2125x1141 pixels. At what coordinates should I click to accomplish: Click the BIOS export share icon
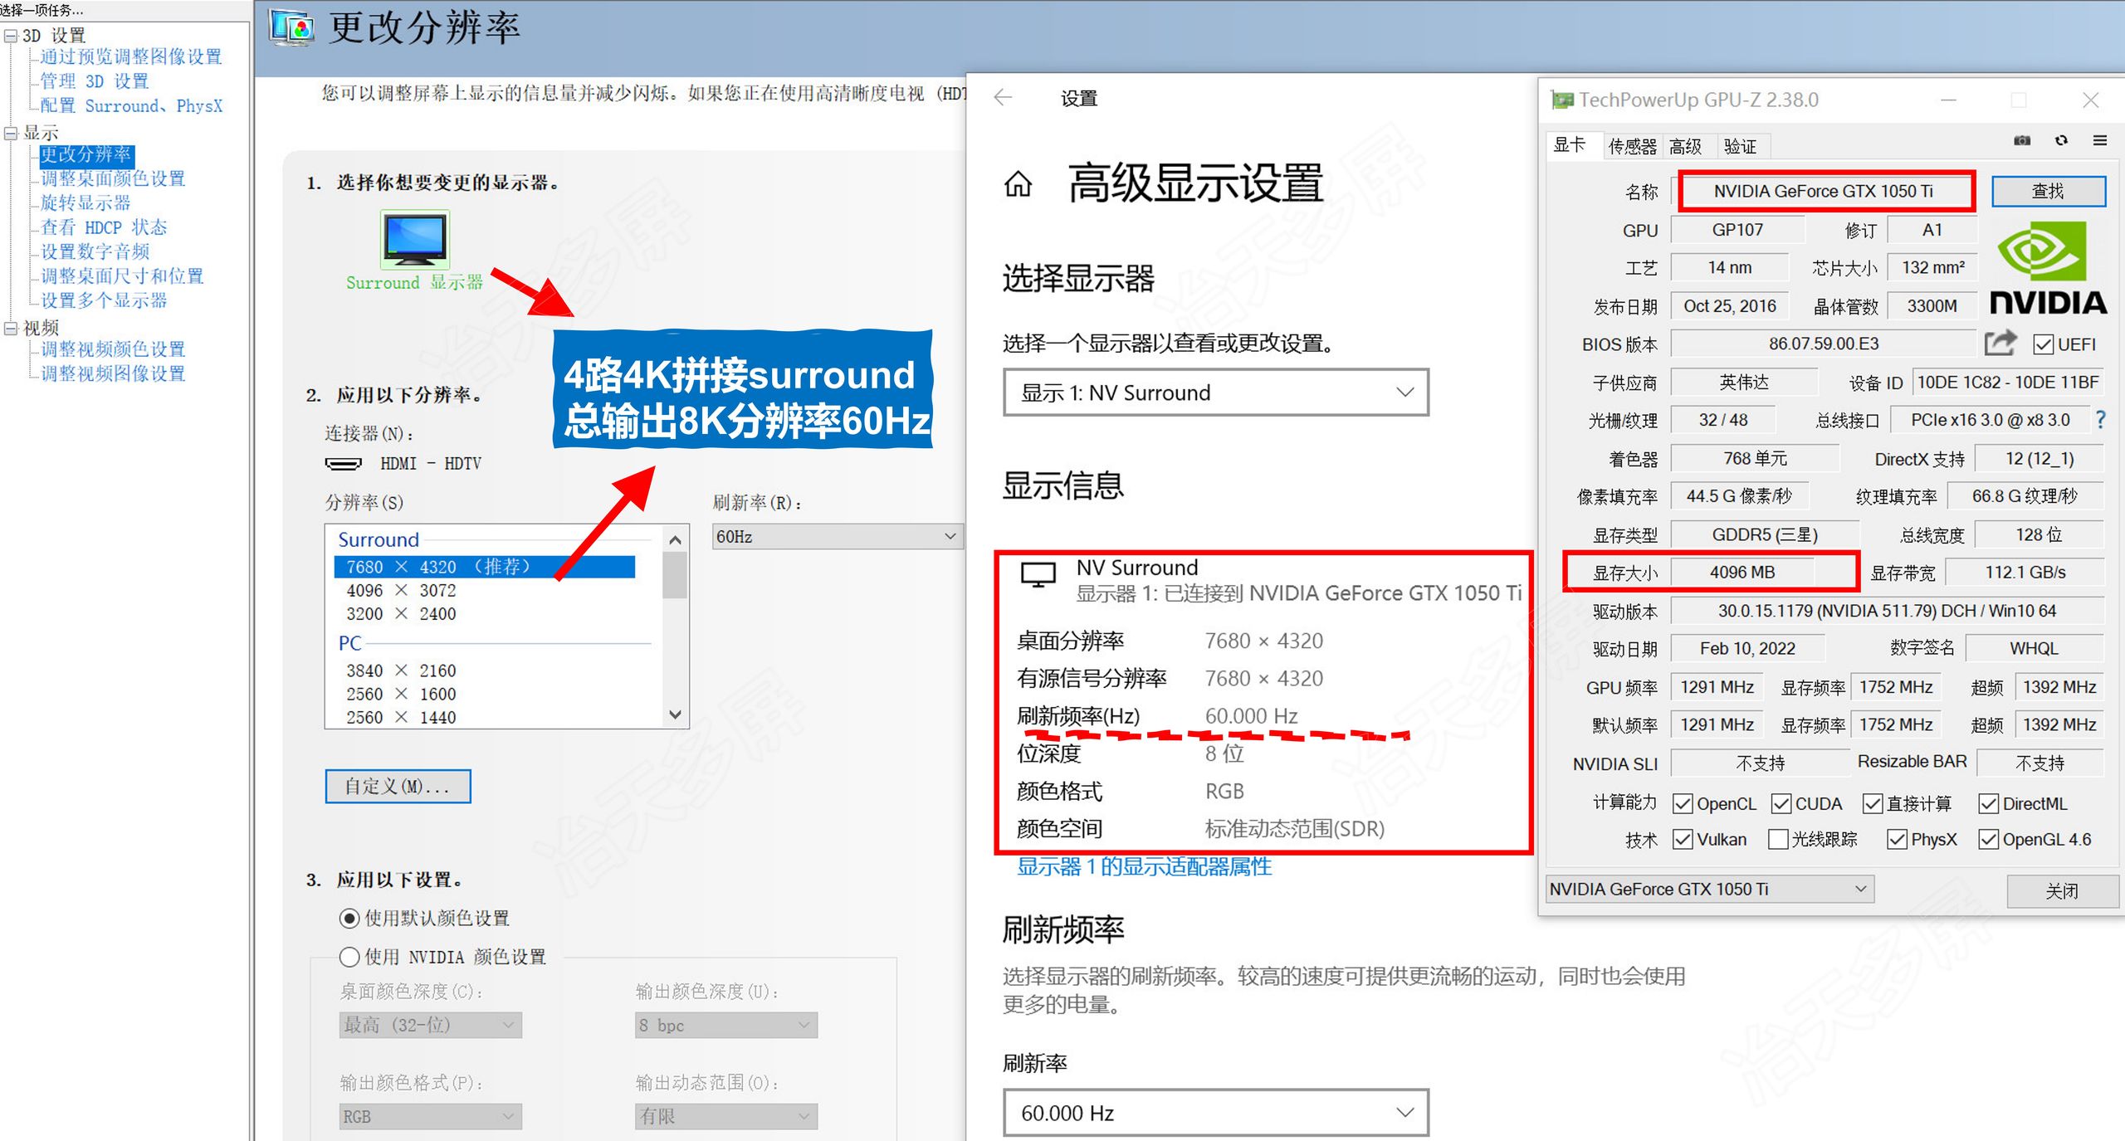(x=2000, y=343)
